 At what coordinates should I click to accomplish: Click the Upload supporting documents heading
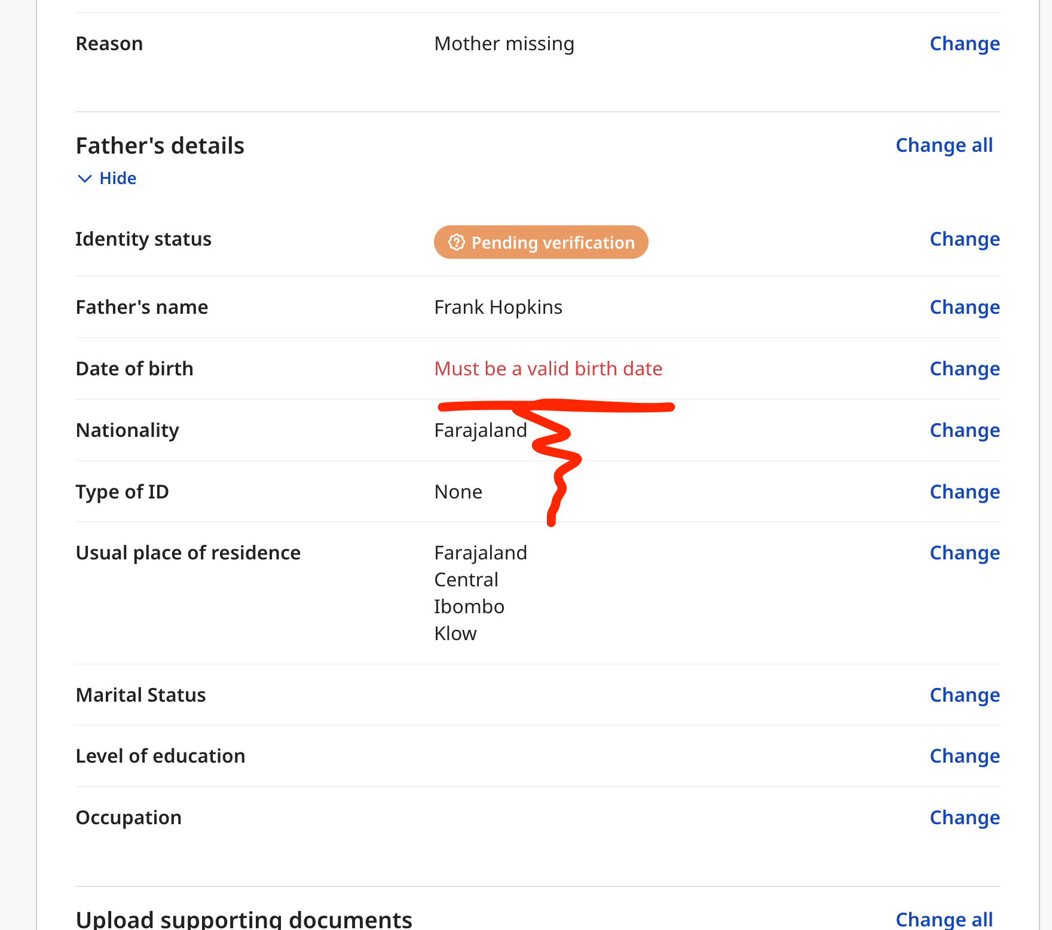[244, 919]
